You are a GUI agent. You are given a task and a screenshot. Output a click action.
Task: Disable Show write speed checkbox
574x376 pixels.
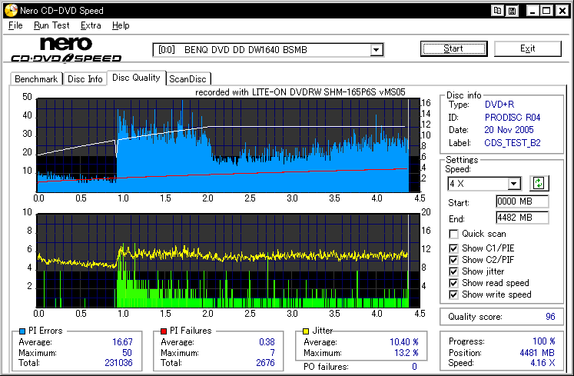pos(454,294)
